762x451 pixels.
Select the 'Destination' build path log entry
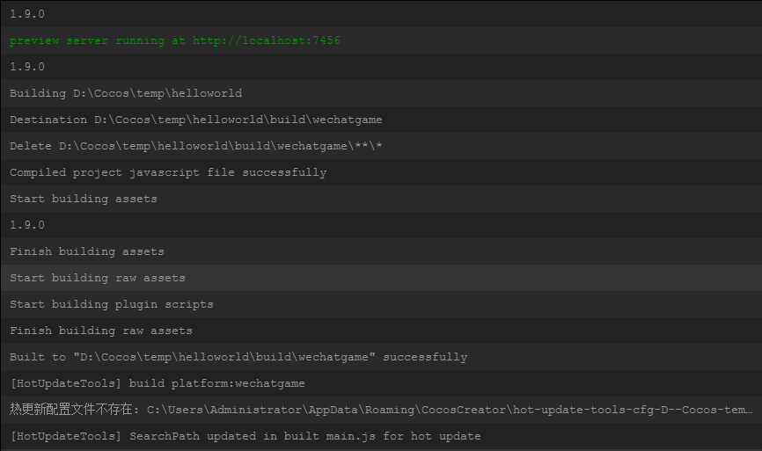195,120
